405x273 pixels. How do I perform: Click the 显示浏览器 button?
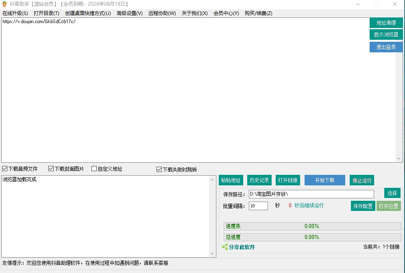(386, 34)
